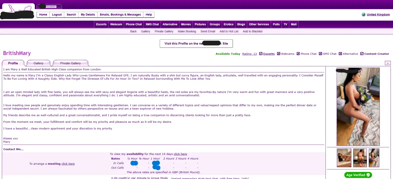Open Erotica in the navigation bar
The image size is (393, 179).
coord(228,24)
